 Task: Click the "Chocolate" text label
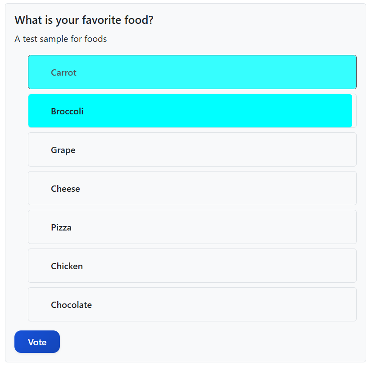coord(71,305)
